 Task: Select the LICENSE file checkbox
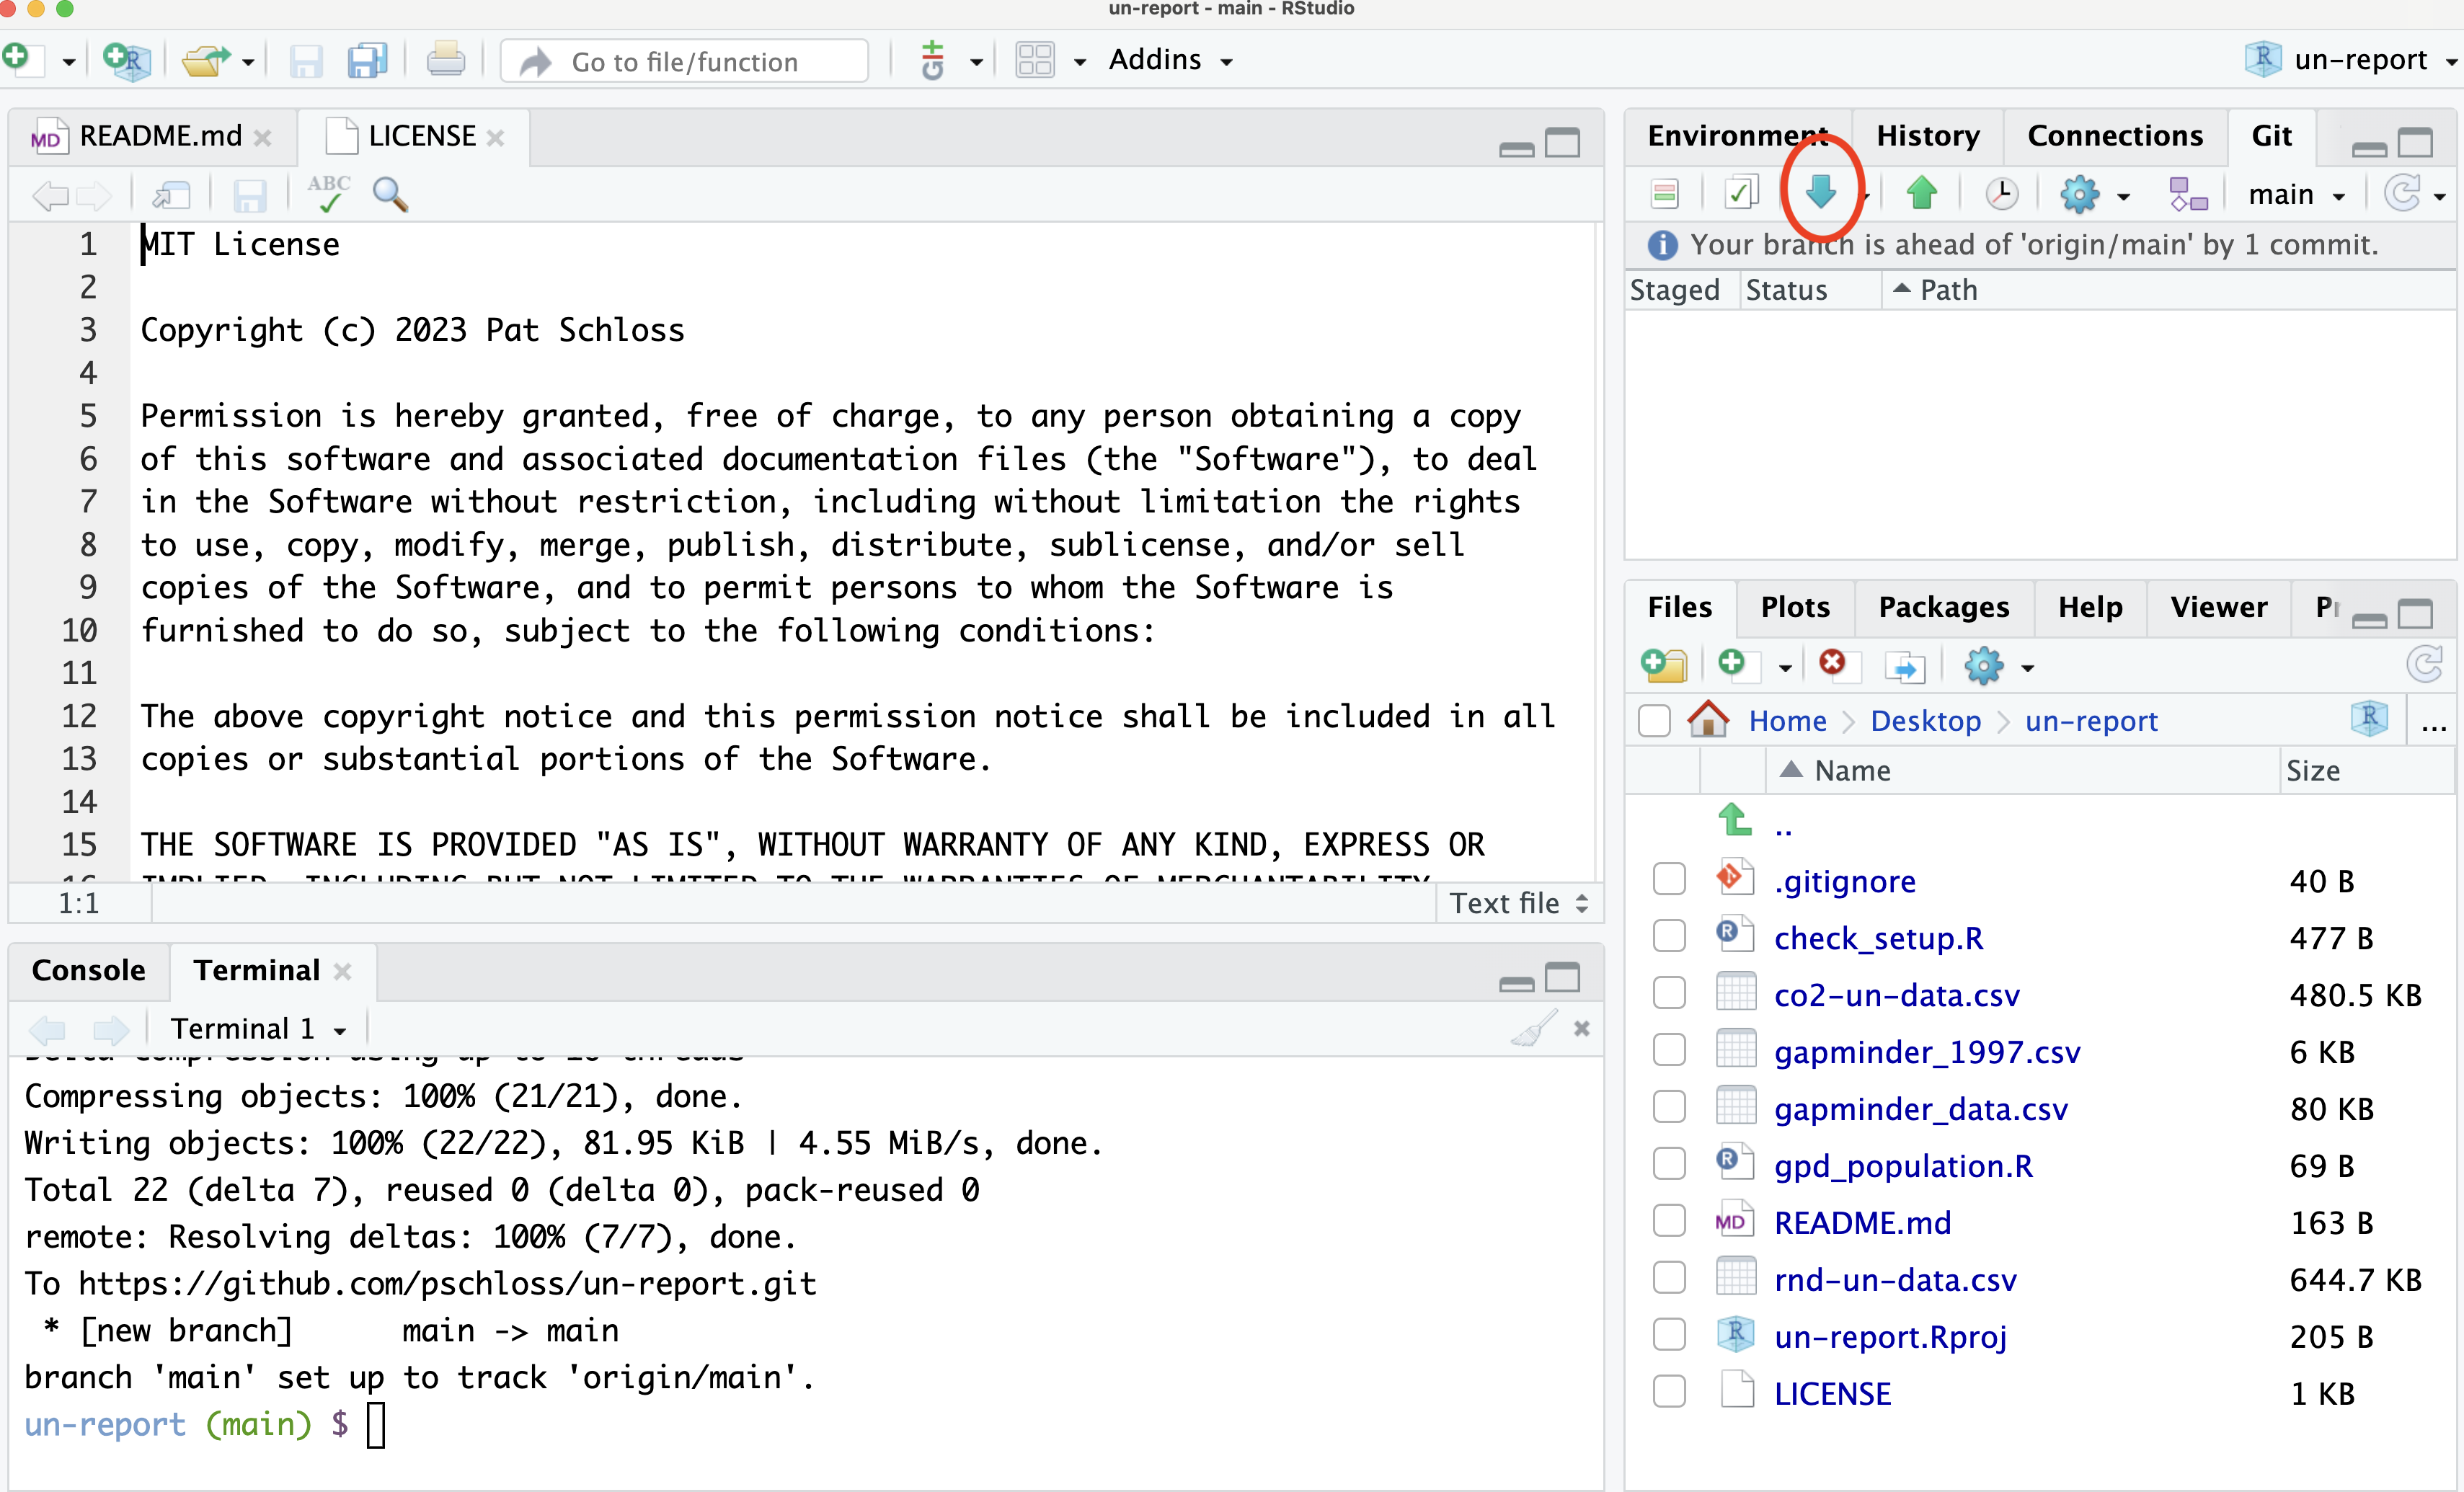click(x=1669, y=1392)
